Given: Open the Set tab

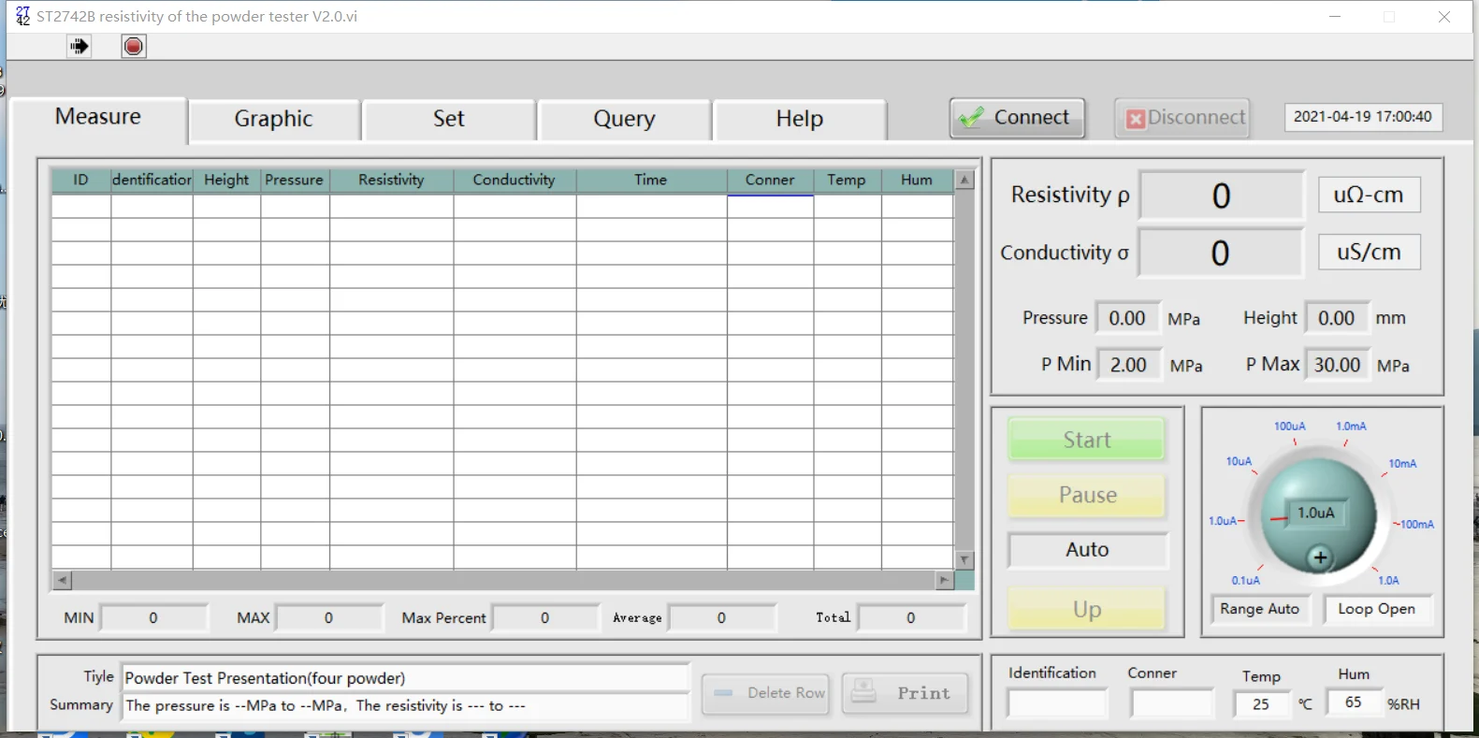Looking at the screenshot, I should click(x=449, y=119).
